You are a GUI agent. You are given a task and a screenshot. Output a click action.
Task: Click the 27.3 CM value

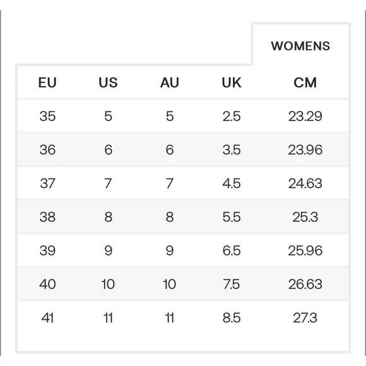pyautogui.click(x=305, y=317)
